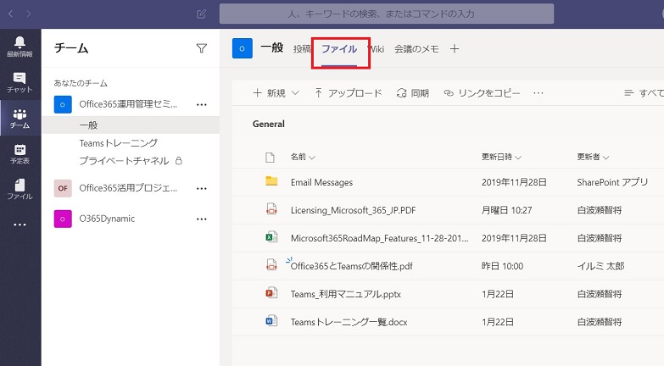
Task: Open Teamsトレーニング一覧.docx file name
Action: (349, 322)
